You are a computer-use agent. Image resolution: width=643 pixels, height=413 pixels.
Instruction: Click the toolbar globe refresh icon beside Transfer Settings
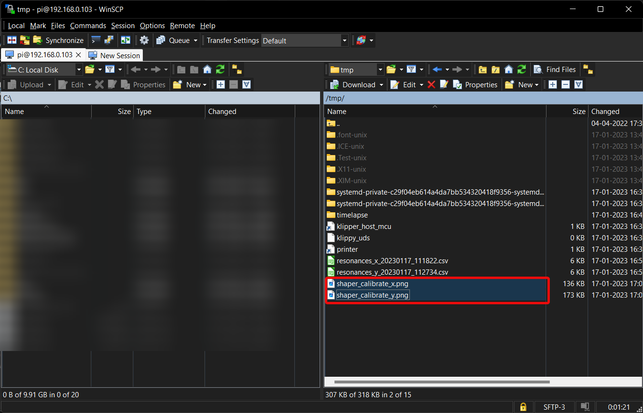coord(361,41)
